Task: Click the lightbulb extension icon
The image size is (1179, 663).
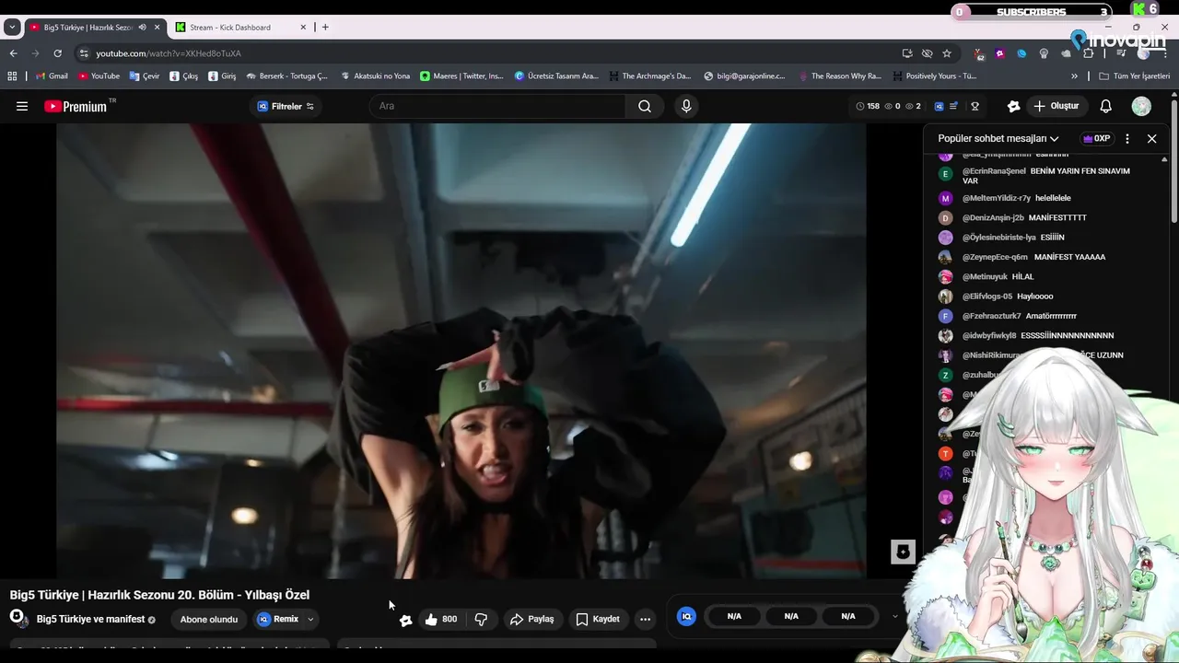Action: point(1044,53)
